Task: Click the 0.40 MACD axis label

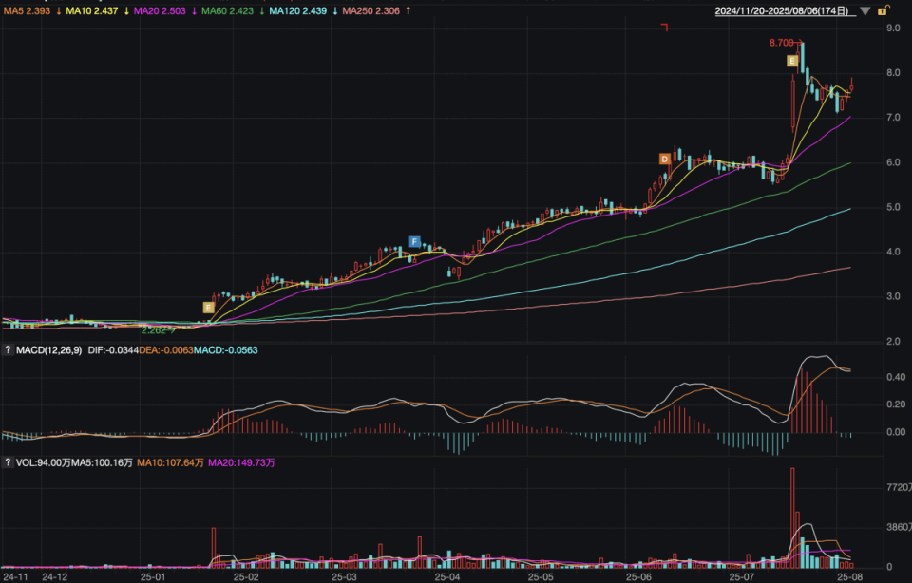Action: (x=896, y=377)
